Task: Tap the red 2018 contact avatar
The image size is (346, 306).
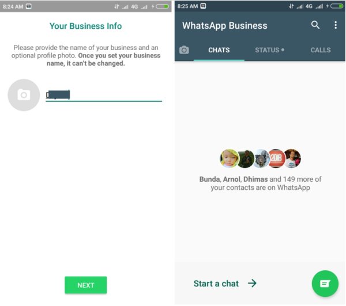Action: 277,158
